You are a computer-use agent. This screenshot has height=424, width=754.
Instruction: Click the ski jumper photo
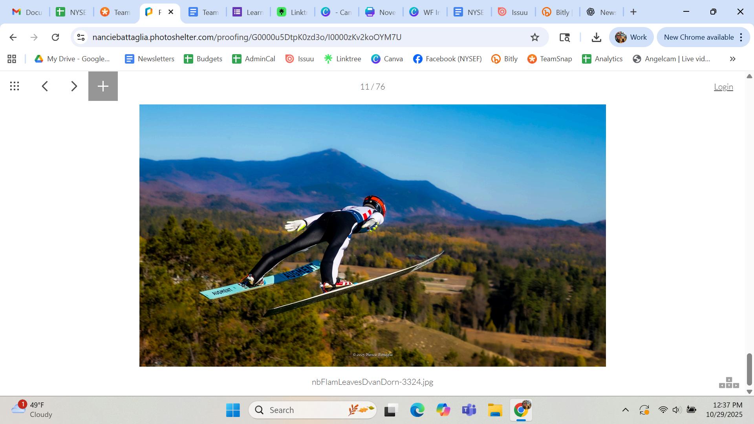tap(372, 236)
